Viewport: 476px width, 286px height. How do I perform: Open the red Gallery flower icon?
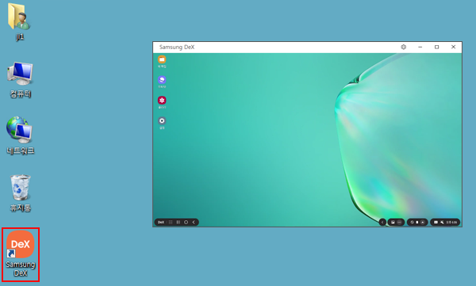pyautogui.click(x=162, y=100)
